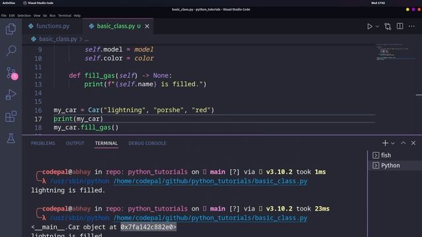
Task: Click the Activities button in the top bar
Action: (9, 3)
